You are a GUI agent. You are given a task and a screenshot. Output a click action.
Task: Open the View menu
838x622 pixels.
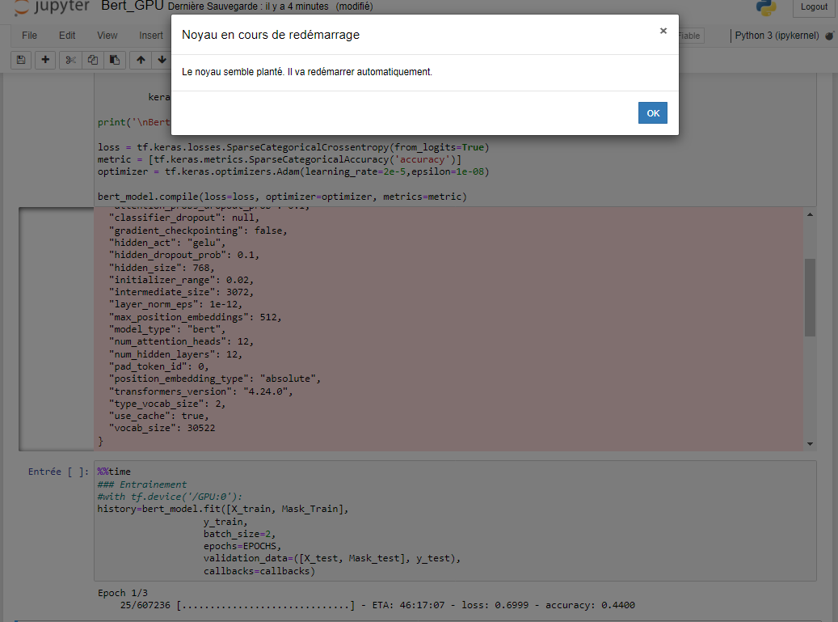(106, 35)
